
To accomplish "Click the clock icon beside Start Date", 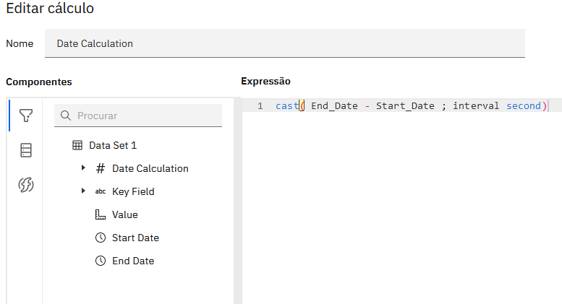I will click(x=100, y=238).
